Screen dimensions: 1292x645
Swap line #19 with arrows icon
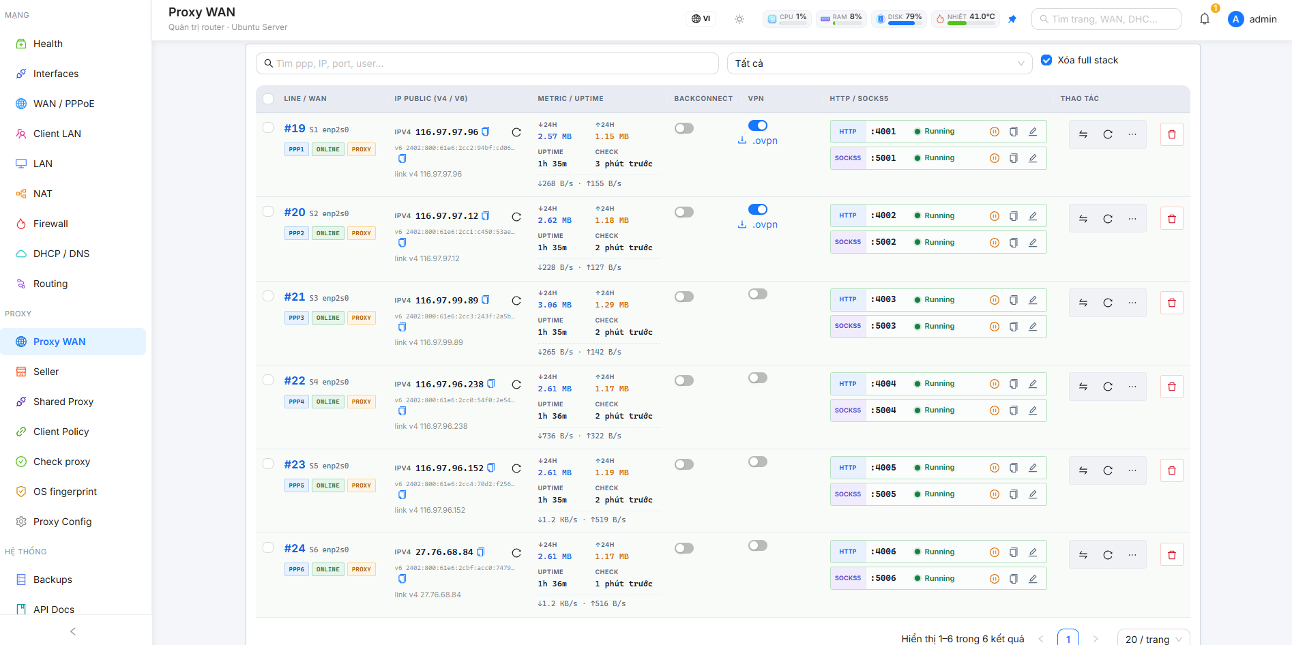point(1083,134)
